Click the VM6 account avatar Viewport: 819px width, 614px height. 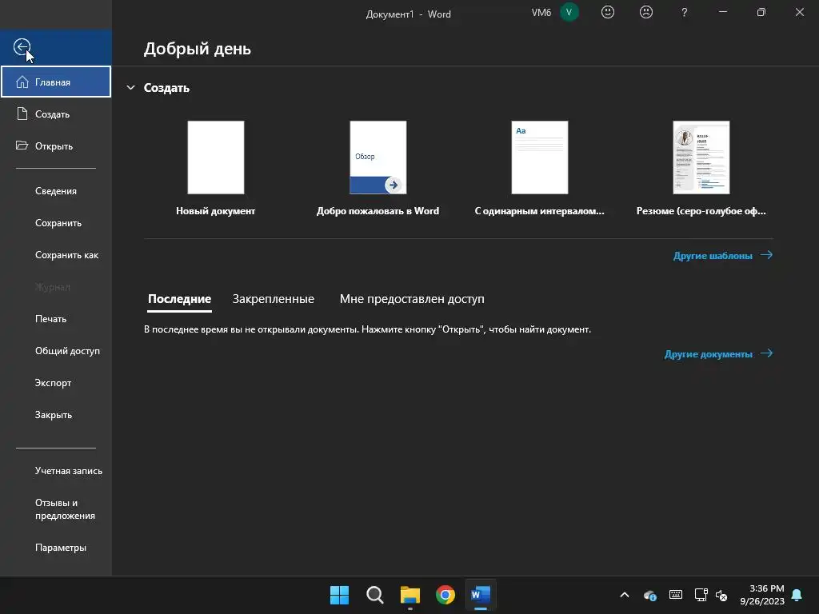569,12
